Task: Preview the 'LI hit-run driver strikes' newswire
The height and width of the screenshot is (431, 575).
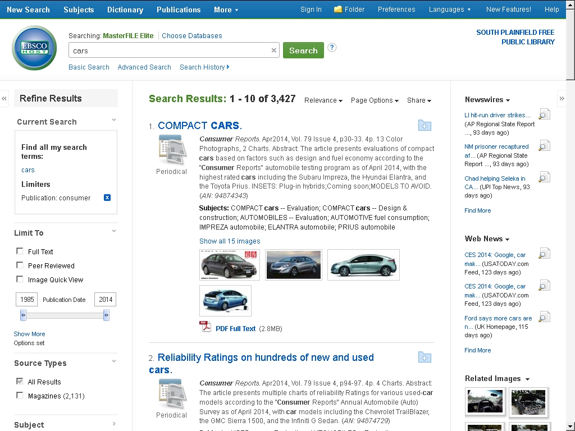Action: 544,114
